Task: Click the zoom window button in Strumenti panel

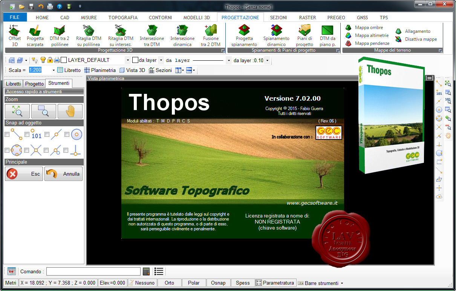Action: click(44, 111)
